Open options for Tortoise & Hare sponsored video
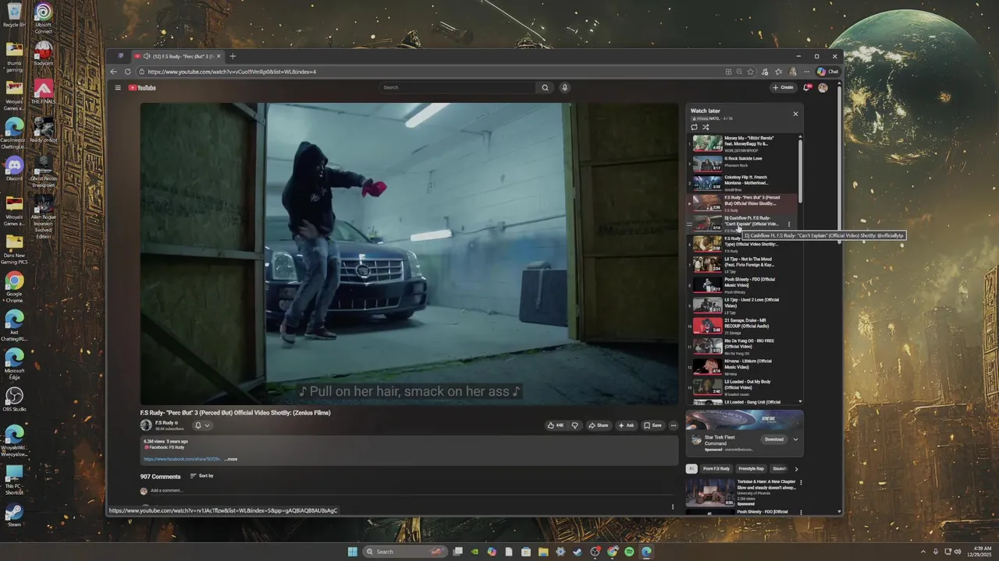 click(800, 482)
